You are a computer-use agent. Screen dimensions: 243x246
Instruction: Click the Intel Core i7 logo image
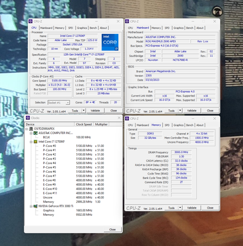[110, 42]
